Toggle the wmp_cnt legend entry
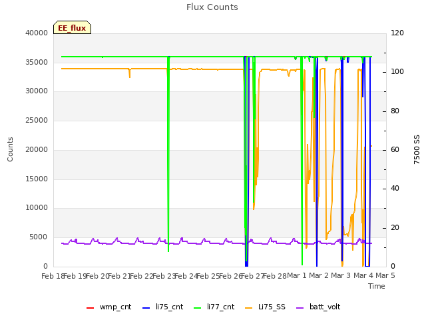Screen dimensions: 426x320 click(108, 307)
